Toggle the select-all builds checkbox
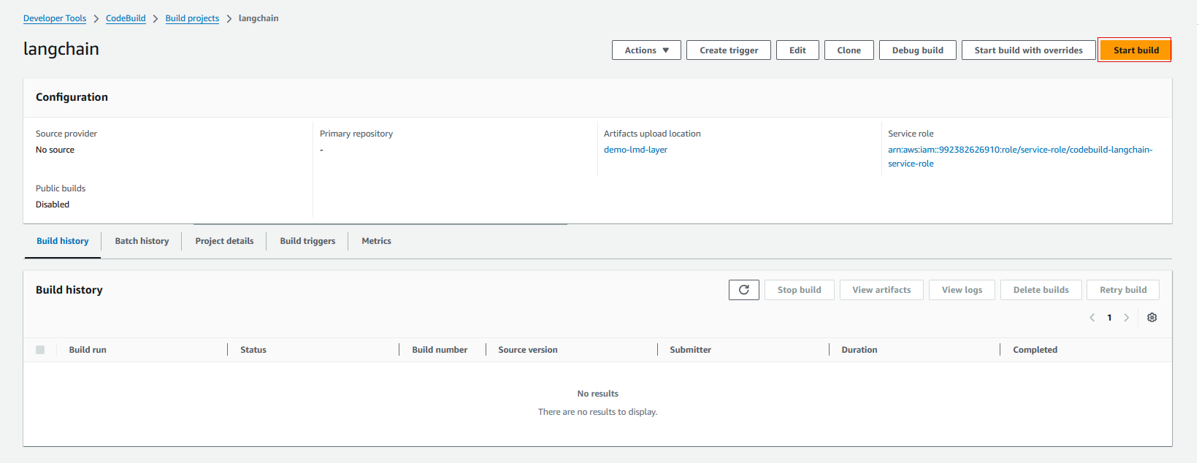The width and height of the screenshot is (1199, 463). 40,350
